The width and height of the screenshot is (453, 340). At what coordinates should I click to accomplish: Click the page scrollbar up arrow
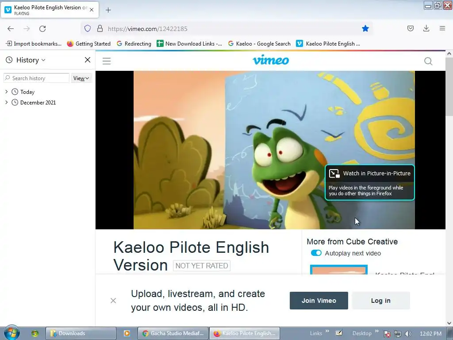[449, 54]
